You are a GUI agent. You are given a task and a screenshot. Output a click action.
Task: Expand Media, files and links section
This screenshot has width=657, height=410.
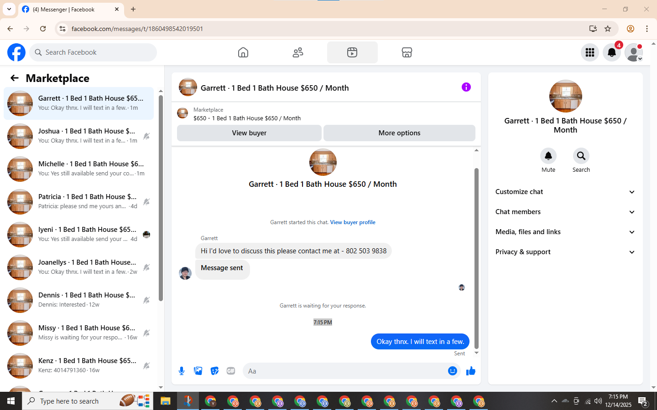565,232
